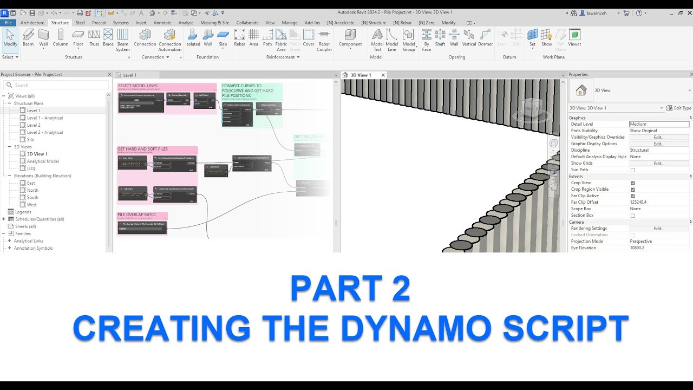Switch to the Annotate ribbon tab
Viewport: 693px width, 390px height.
pos(162,23)
